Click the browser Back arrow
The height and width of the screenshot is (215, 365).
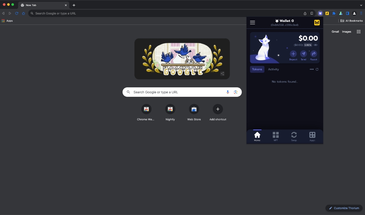tap(3, 13)
